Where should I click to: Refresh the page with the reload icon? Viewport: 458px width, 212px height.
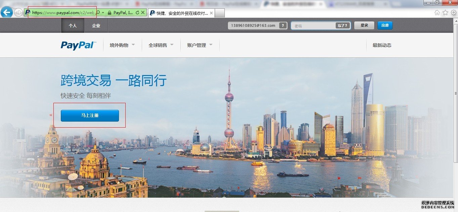tap(138, 13)
